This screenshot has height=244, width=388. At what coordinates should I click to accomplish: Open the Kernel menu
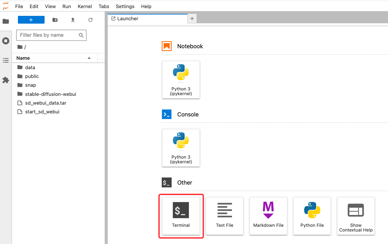[85, 6]
